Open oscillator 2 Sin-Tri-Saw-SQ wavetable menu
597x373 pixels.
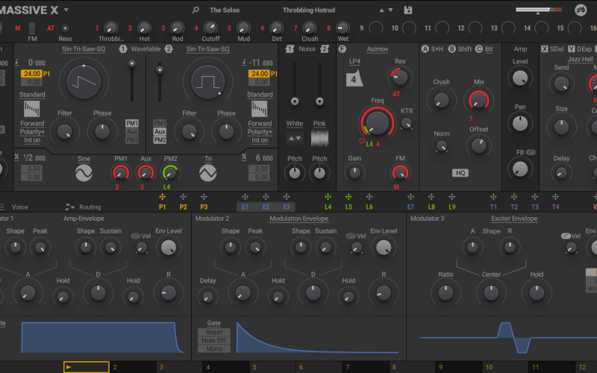[x=207, y=49]
